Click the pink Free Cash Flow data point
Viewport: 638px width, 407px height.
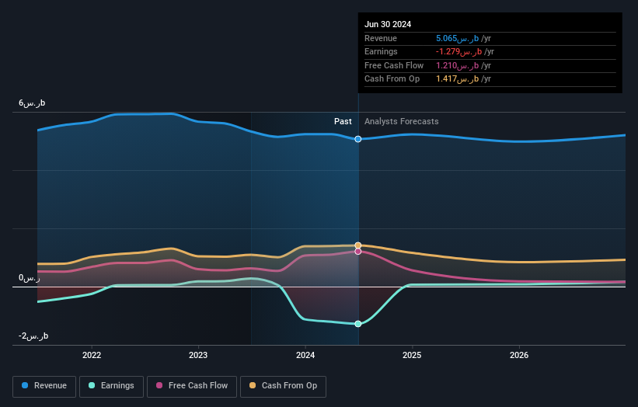pos(358,252)
